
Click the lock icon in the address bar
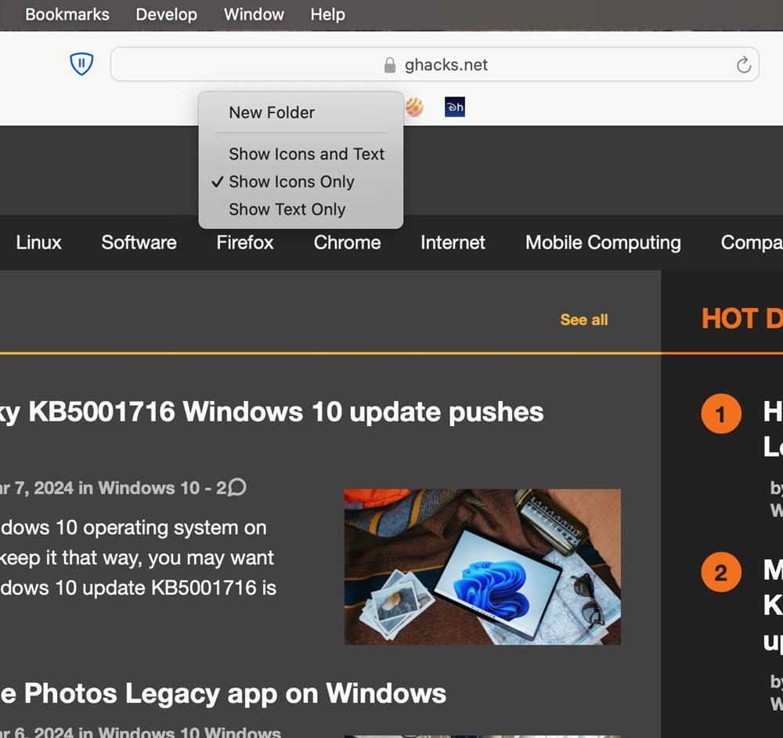(390, 65)
